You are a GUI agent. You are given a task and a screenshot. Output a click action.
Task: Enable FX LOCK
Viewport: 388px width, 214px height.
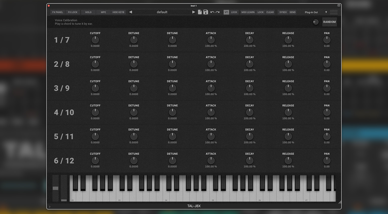(x=73, y=12)
